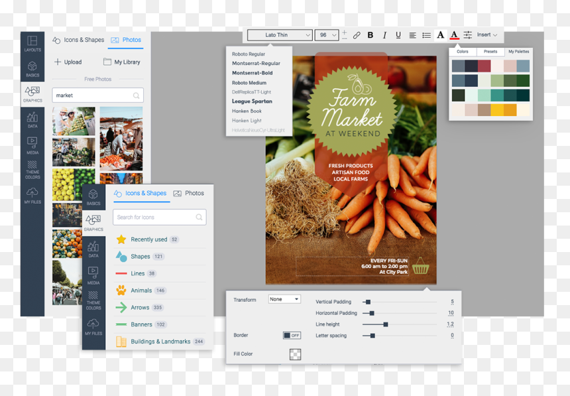Click the Upload button
The height and width of the screenshot is (396, 570).
[68, 62]
